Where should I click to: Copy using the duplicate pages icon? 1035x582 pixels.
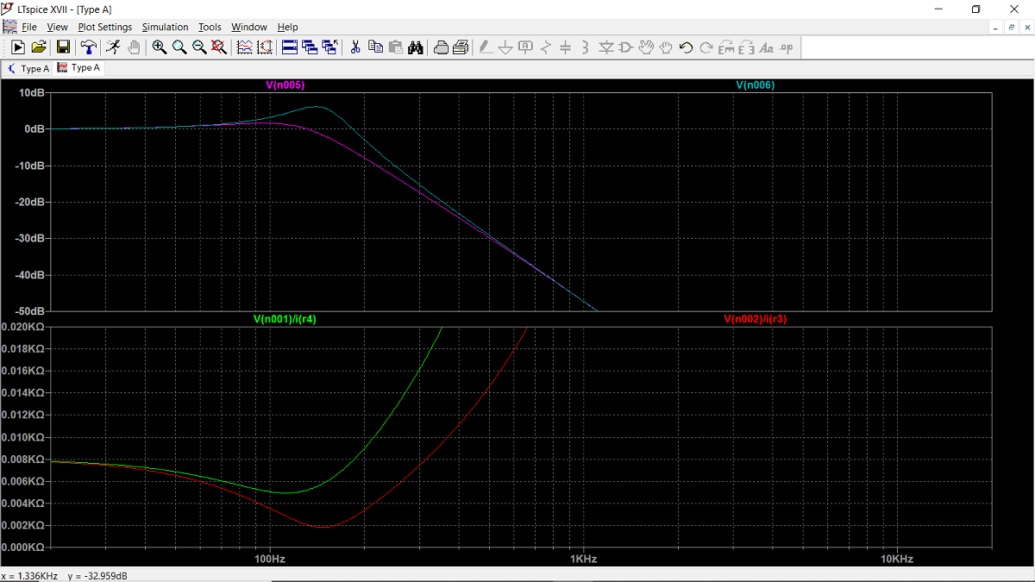pos(375,47)
